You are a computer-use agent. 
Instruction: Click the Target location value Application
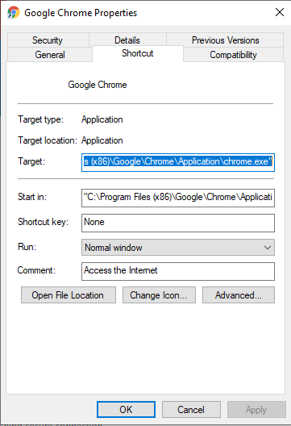pyautogui.click(x=102, y=140)
